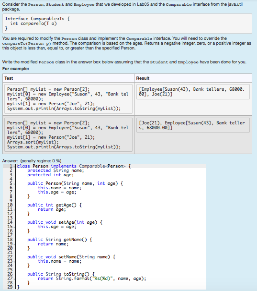Screen dimensions: 257x291
Task: Click the 'public String getName() {' line
Action: click(59, 240)
